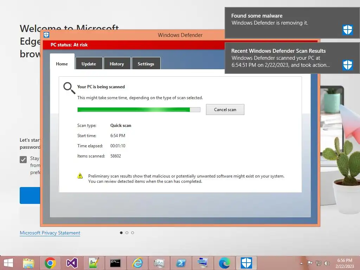The image size is (360, 270).
Task: Open Command Prompt from the taskbar
Action: click(x=115, y=263)
